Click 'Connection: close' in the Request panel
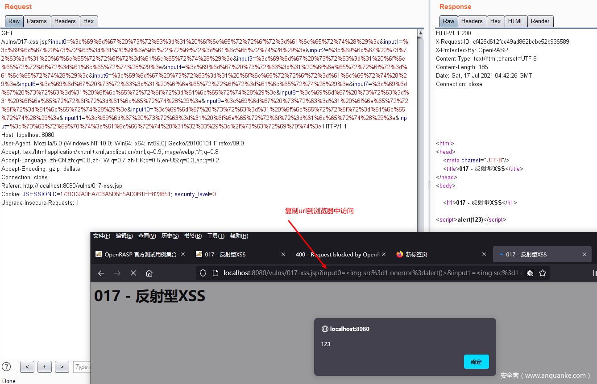Screen dimensions: 597x384 pyautogui.click(x=25, y=178)
